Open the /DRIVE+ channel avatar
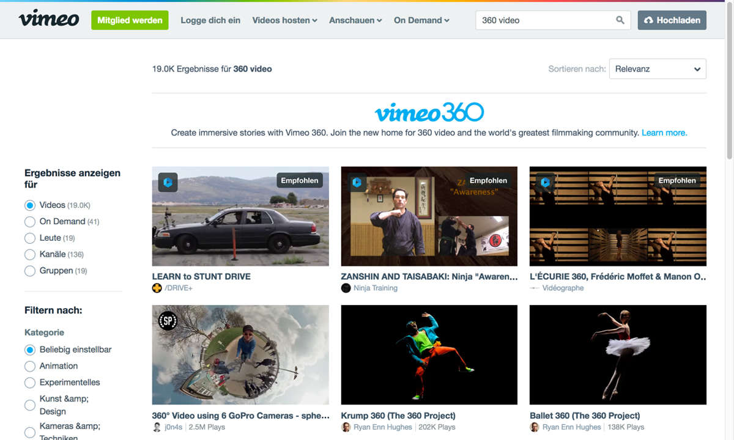Image resolution: width=734 pixels, height=440 pixels. tap(157, 288)
